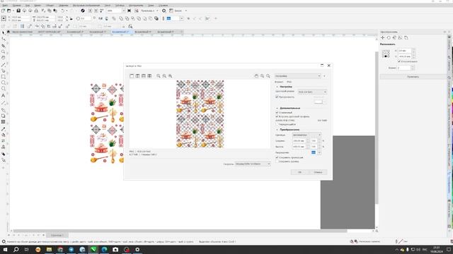
Task: Open Scale and mirror mode in Transform docker
Action: tap(394, 37)
